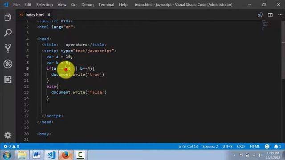Click the Open Changes icon in editor toolbar
Image resolution: width=285 pixels, height=160 pixels.
260,15
